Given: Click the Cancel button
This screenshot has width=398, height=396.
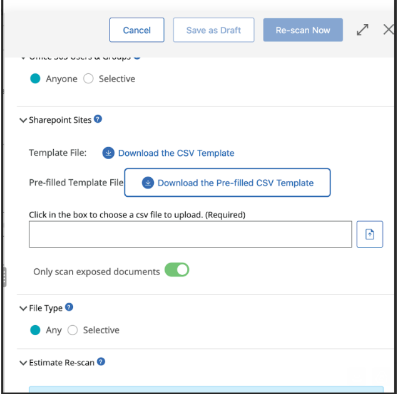Looking at the screenshot, I should pos(136,30).
